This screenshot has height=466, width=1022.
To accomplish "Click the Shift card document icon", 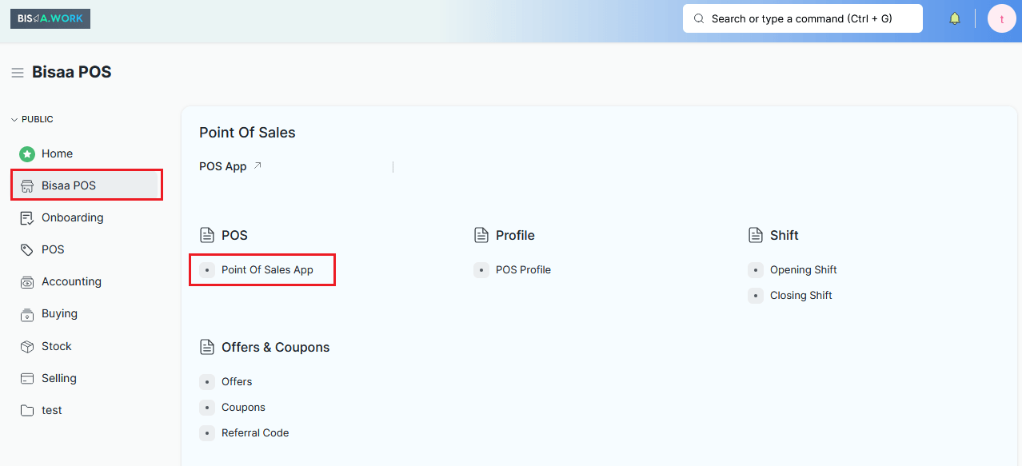I will pyautogui.click(x=756, y=235).
